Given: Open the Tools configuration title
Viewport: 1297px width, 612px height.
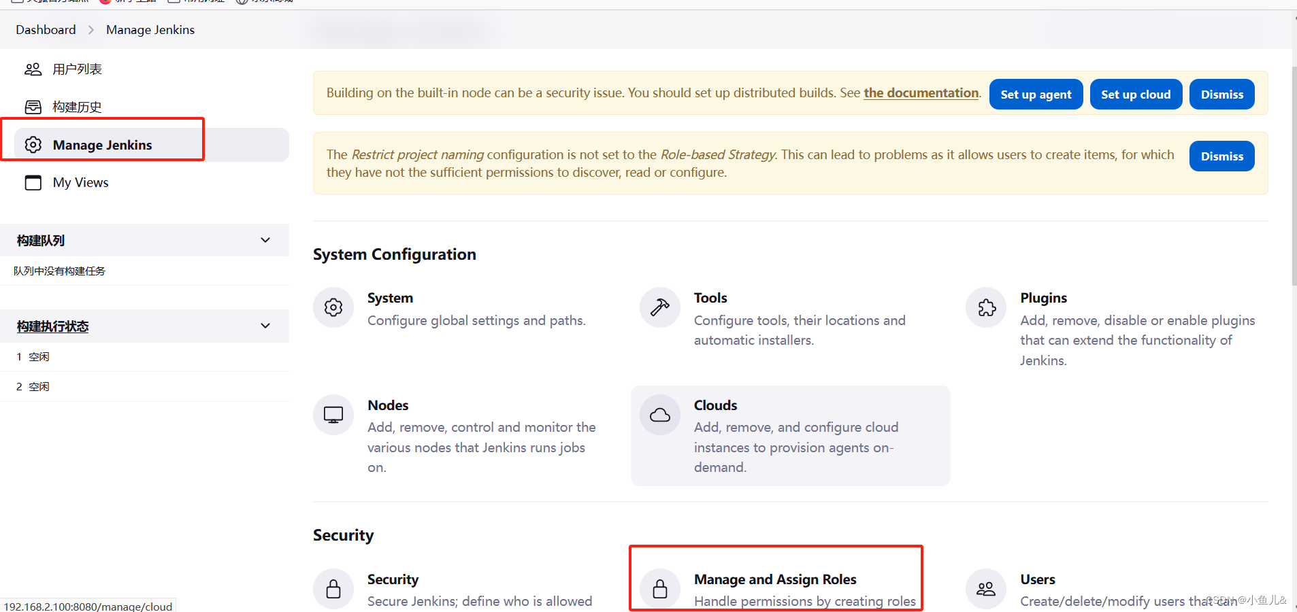Looking at the screenshot, I should point(710,298).
